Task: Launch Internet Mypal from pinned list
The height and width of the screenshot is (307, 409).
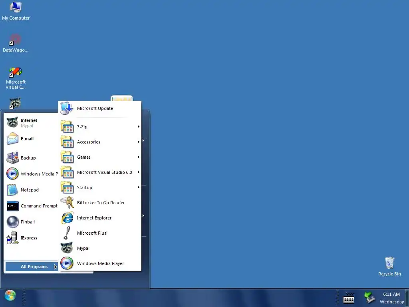Action: click(x=31, y=122)
